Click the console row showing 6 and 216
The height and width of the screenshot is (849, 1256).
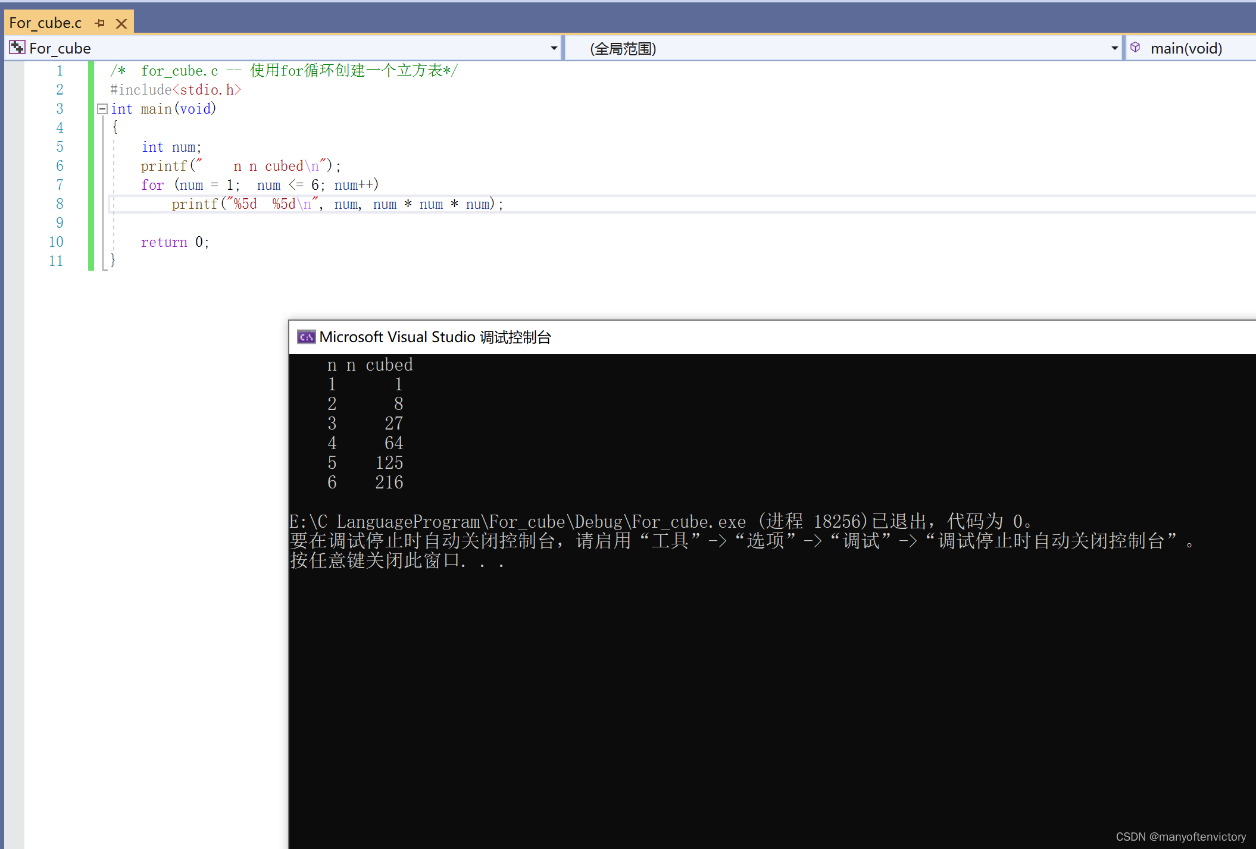pyautogui.click(x=365, y=483)
